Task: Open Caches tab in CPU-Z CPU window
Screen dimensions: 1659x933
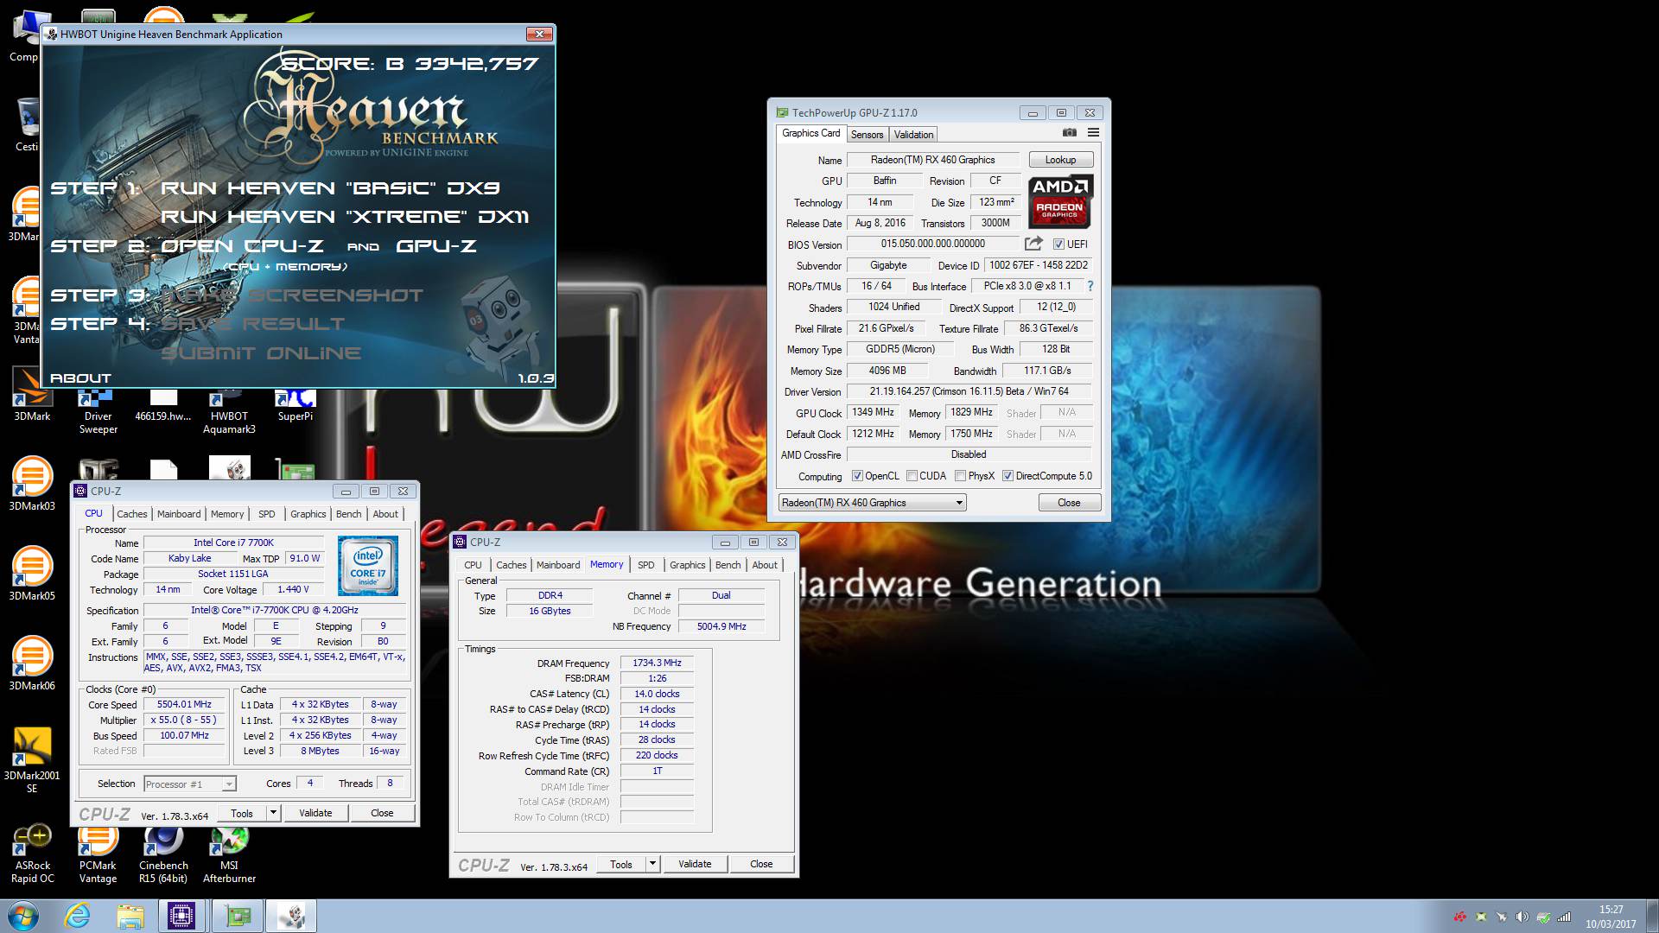Action: coord(132,514)
